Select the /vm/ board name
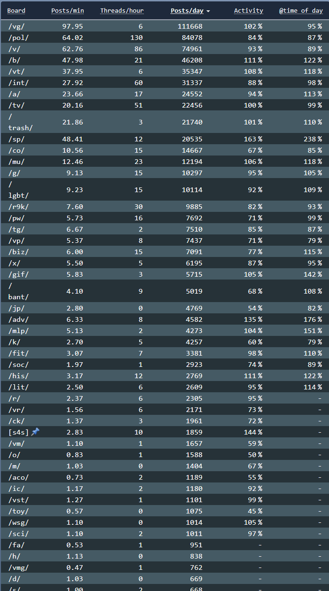This screenshot has height=591, width=329. pos(16,443)
